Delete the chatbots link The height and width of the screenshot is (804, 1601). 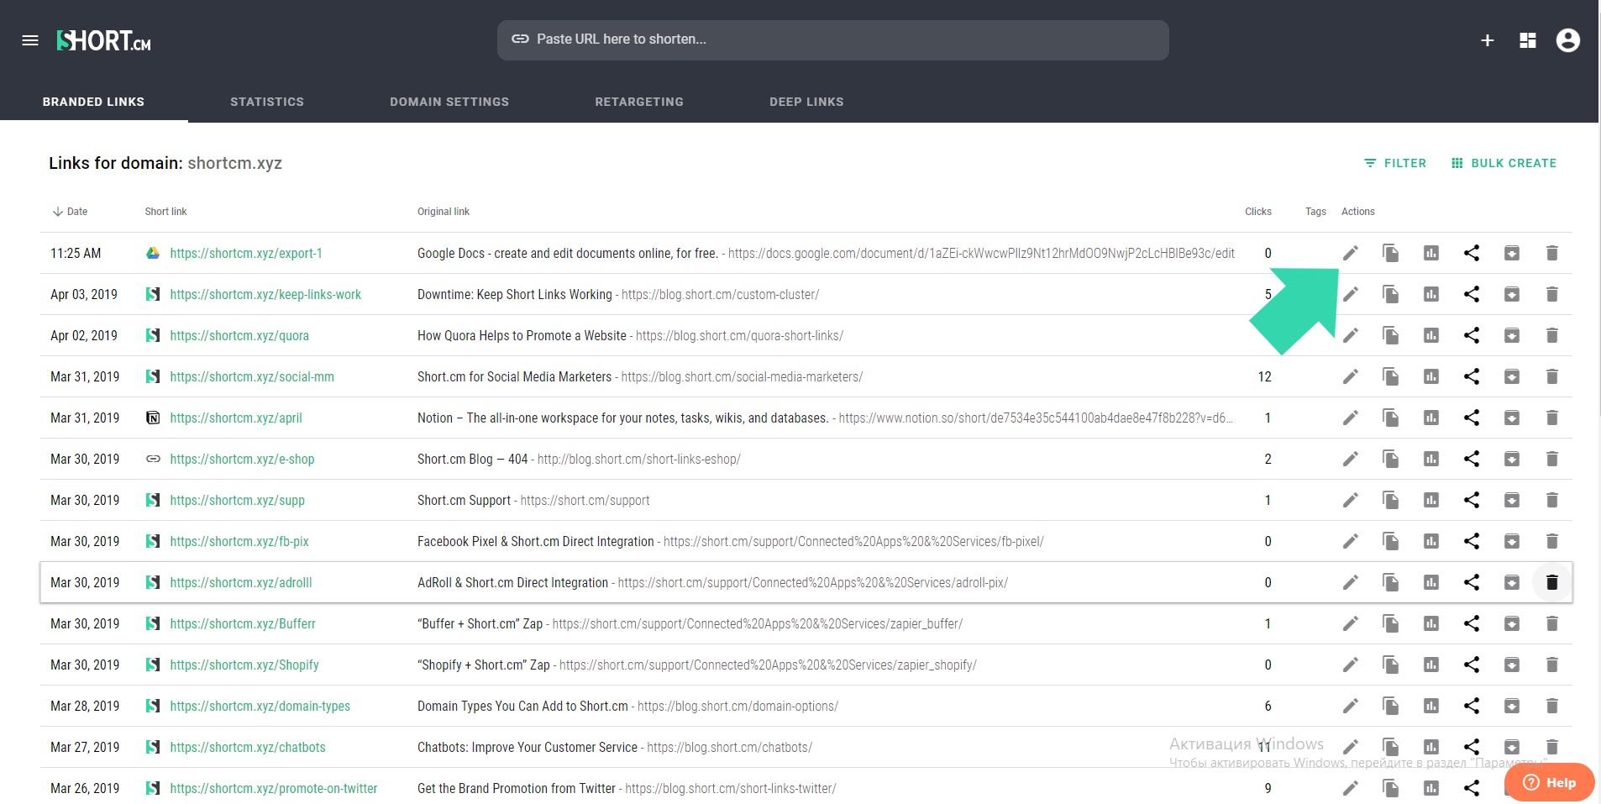click(1551, 747)
